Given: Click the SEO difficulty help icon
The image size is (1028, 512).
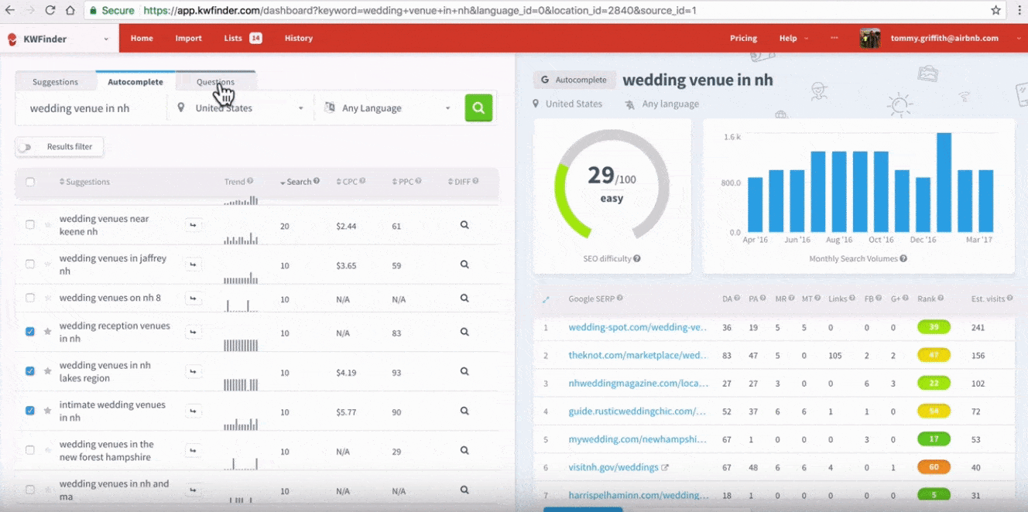Looking at the screenshot, I should (x=637, y=259).
